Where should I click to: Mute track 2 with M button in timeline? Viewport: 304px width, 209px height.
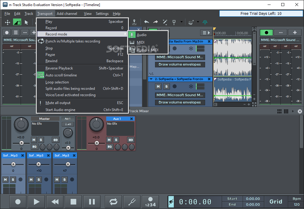[158, 86]
